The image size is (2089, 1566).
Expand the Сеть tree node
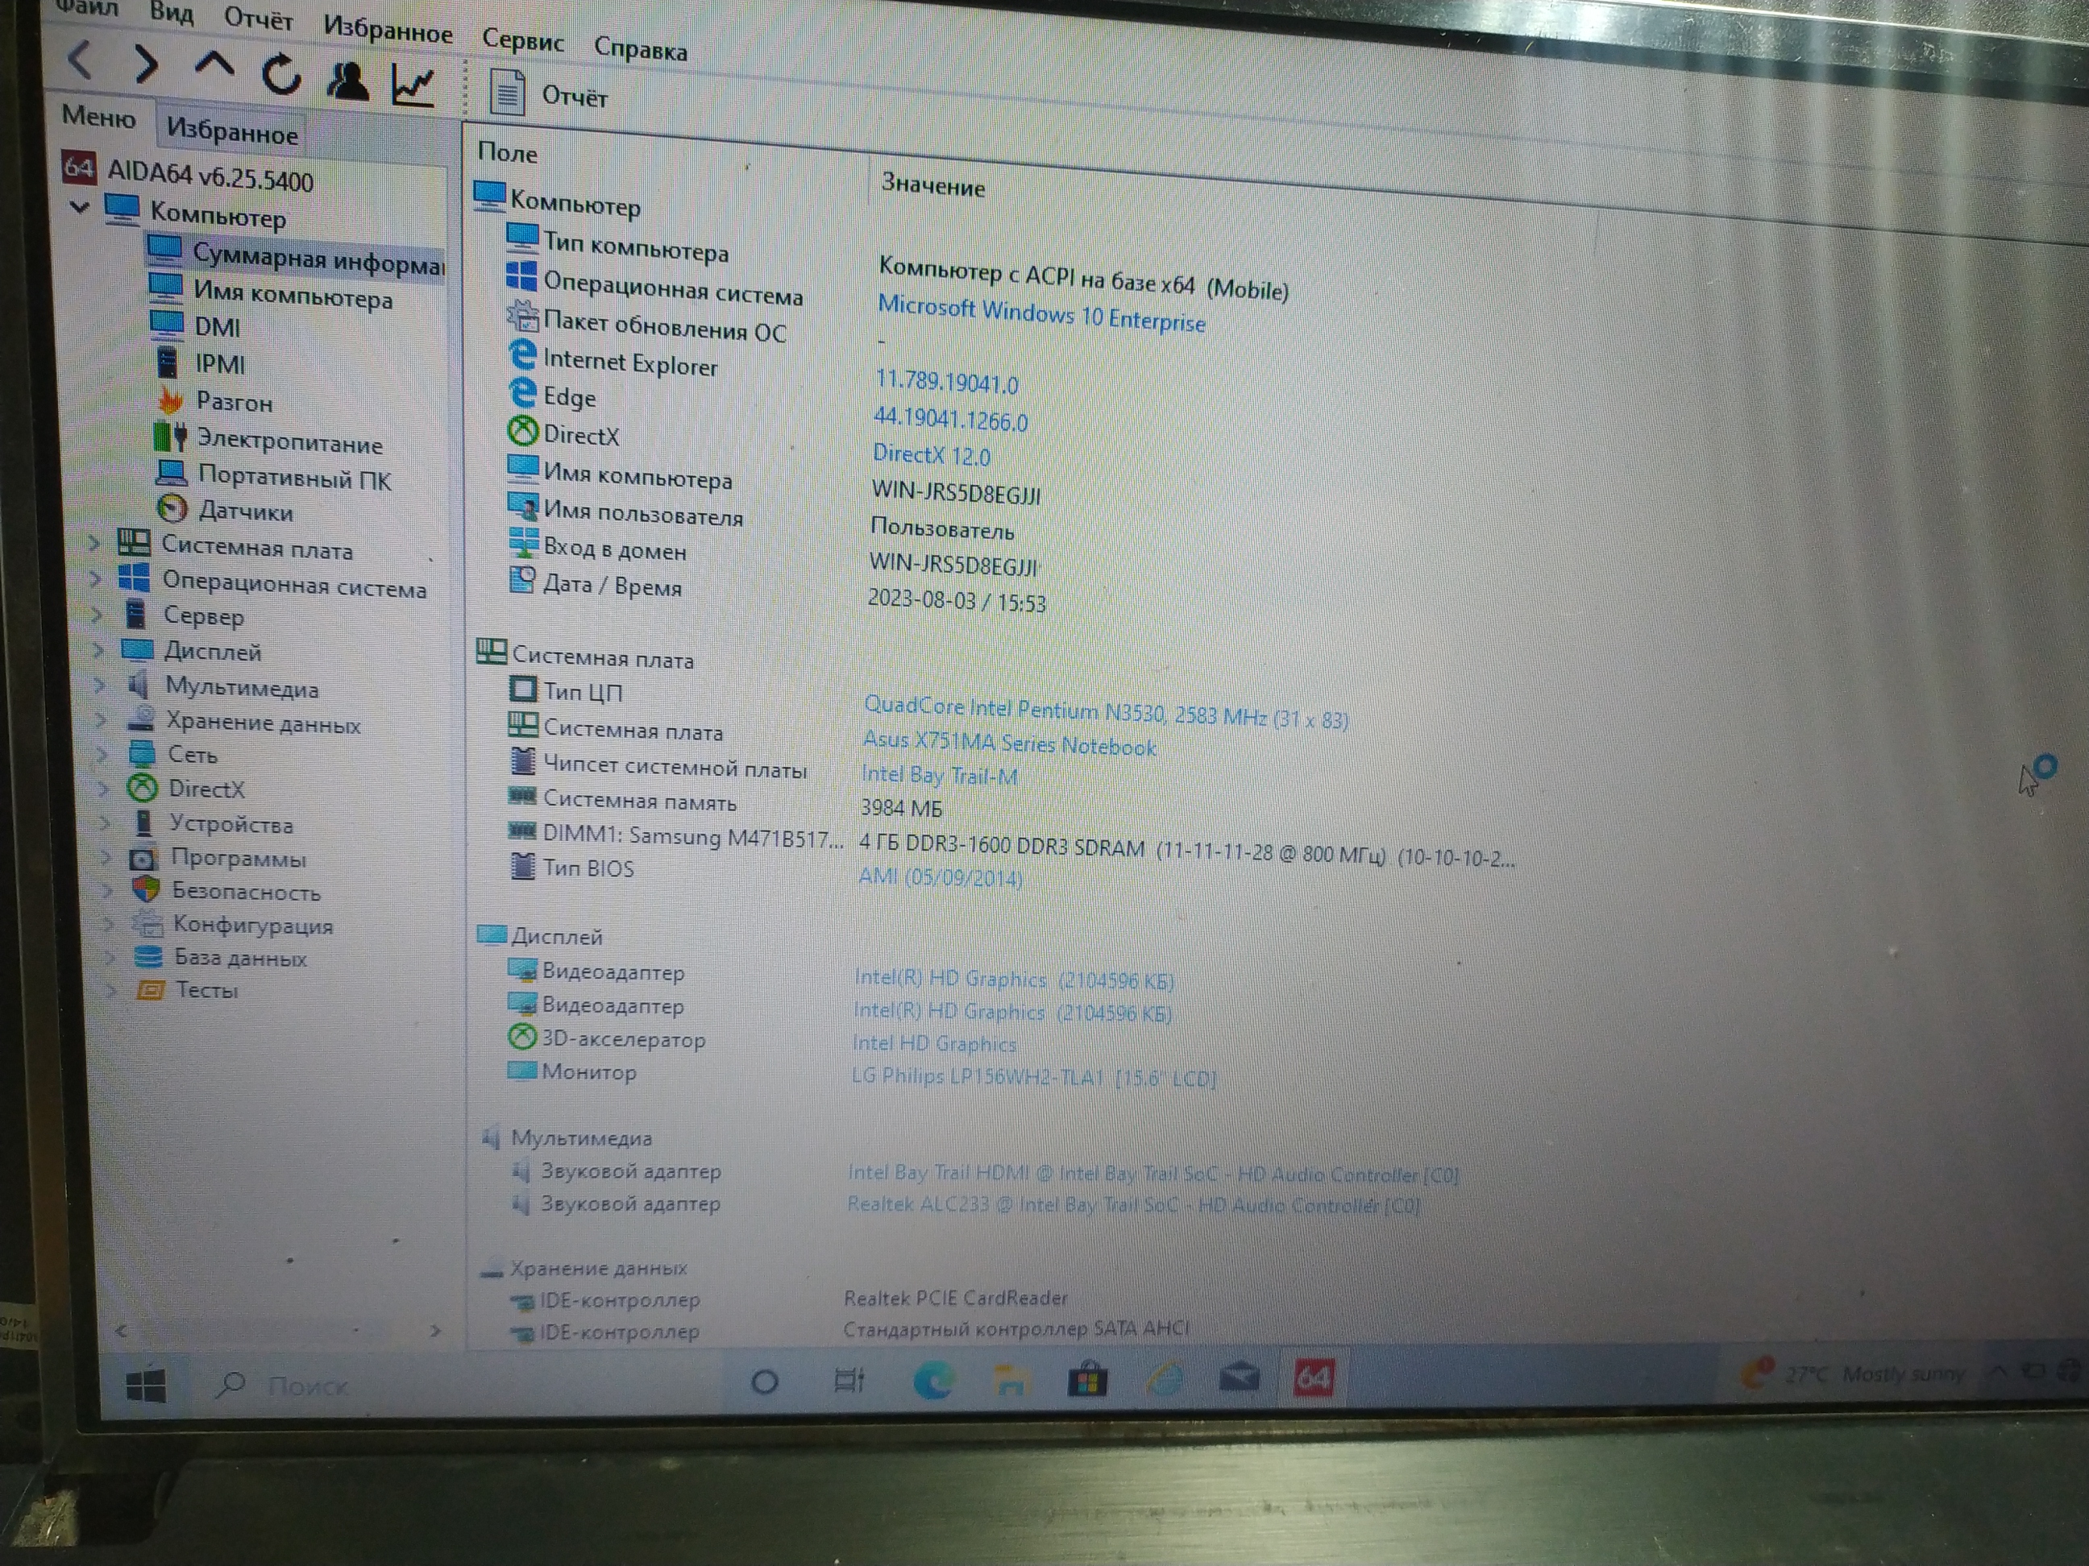[x=103, y=753]
